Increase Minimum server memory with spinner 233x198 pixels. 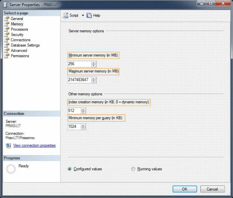point(94,63)
